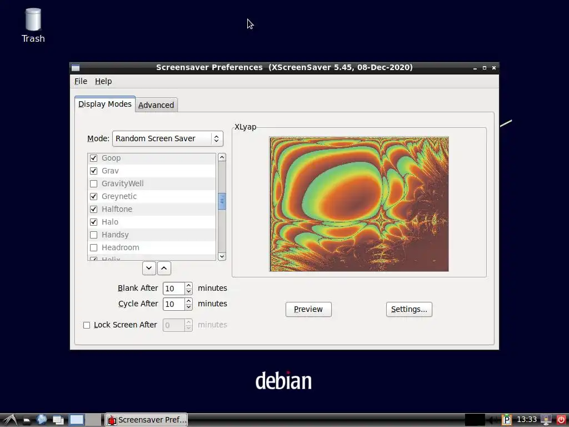Viewport: 569px width, 427px height.
Task: Open the File menu
Action: coord(81,81)
